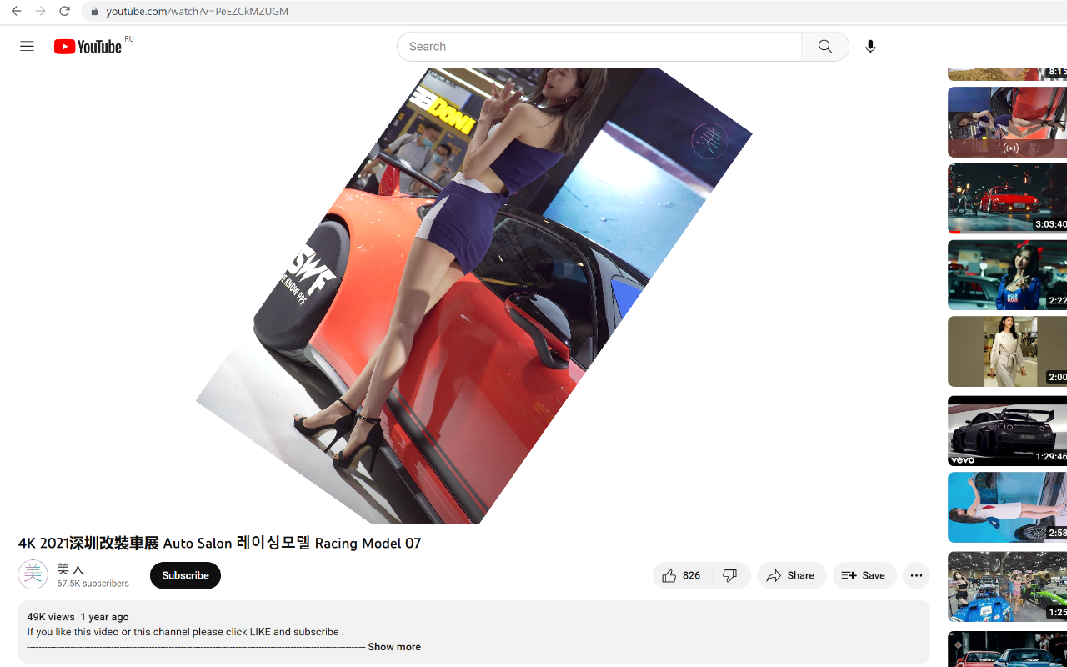Image resolution: width=1067 pixels, height=667 pixels.
Task: Click the search magnifier button
Action: [x=825, y=47]
